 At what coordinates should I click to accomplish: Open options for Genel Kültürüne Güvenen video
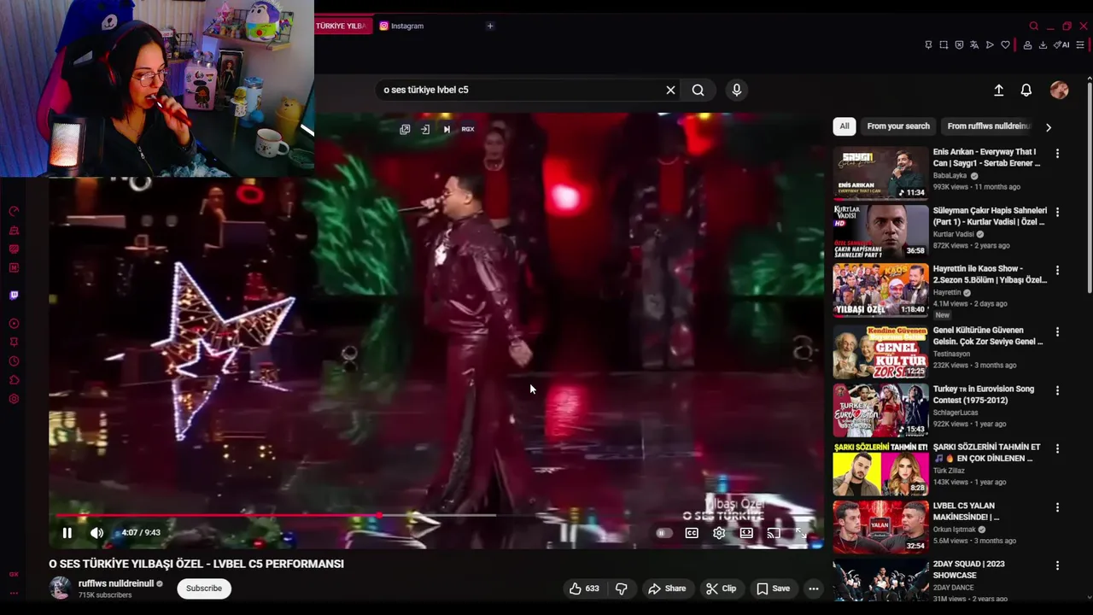click(x=1057, y=331)
